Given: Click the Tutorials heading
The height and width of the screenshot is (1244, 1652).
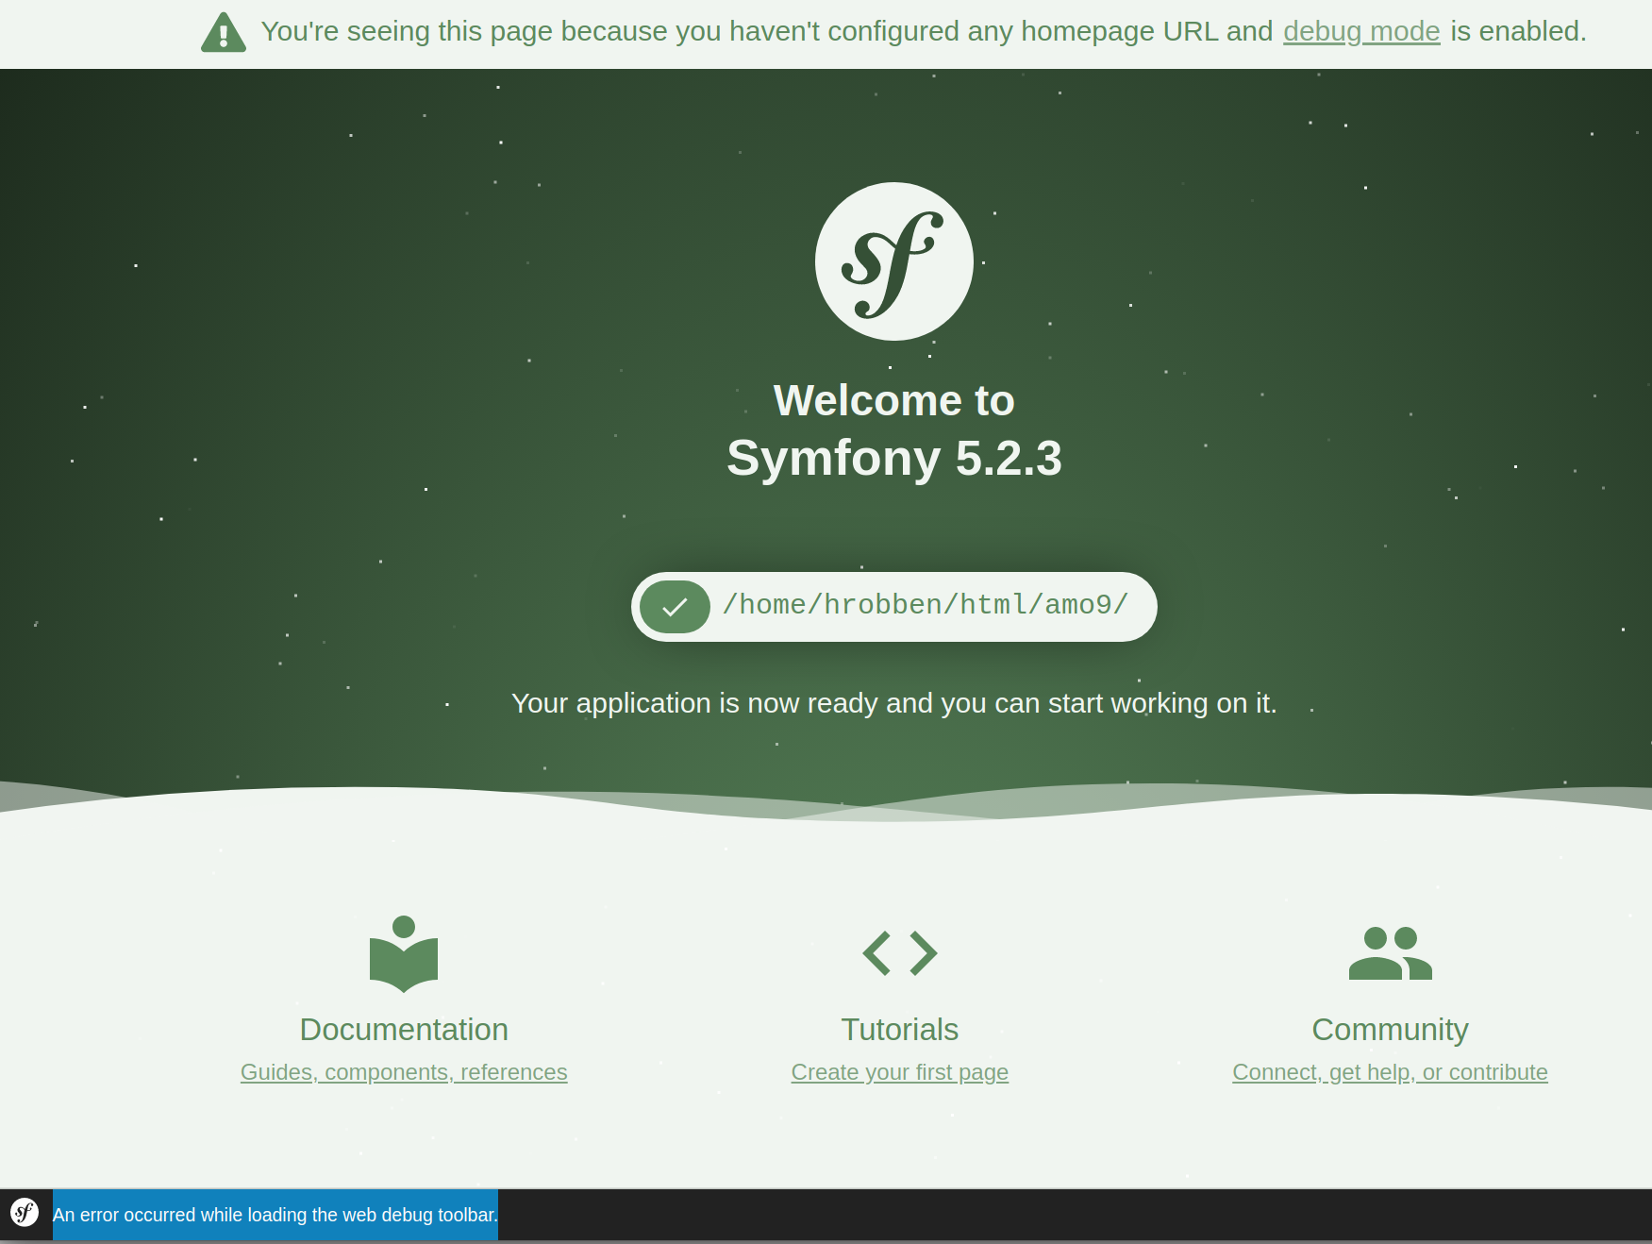Looking at the screenshot, I should coord(900,1030).
